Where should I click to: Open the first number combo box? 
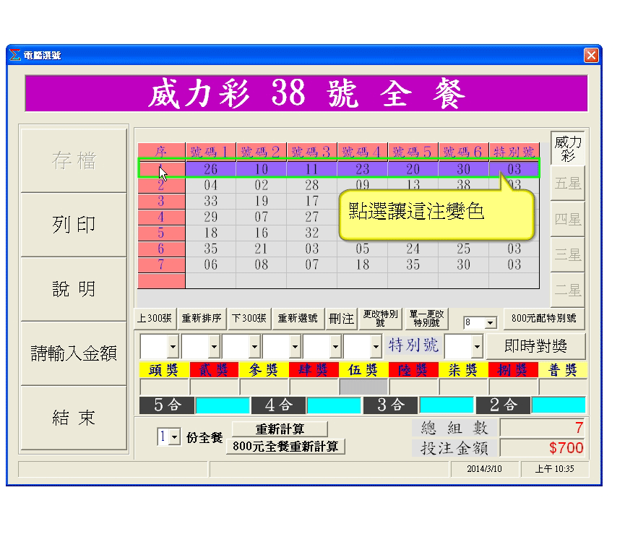tap(173, 347)
